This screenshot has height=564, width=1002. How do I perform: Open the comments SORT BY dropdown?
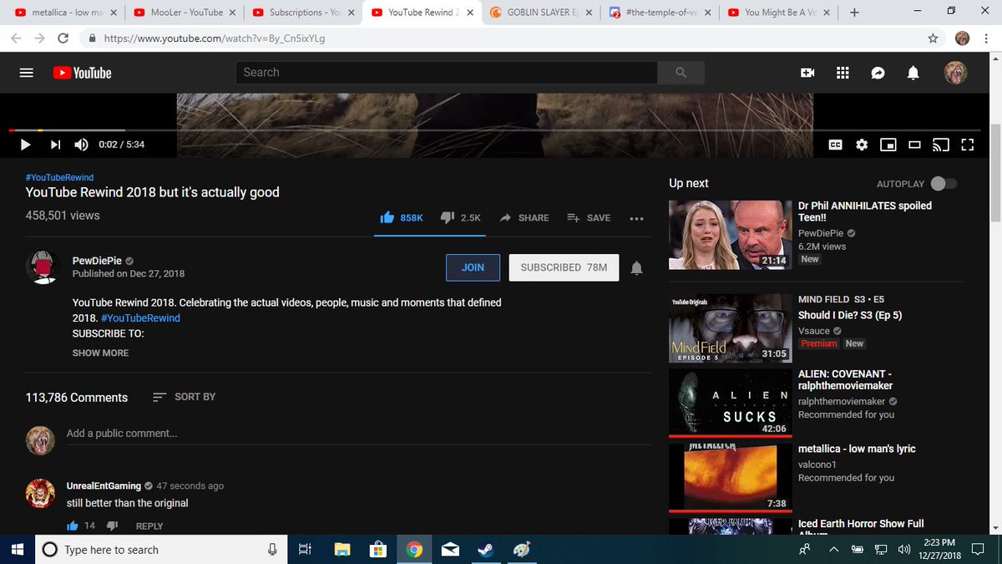tap(185, 397)
